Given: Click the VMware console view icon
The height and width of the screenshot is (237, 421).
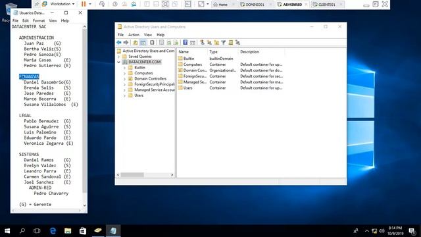Looking at the screenshot, I should click(x=187, y=4).
